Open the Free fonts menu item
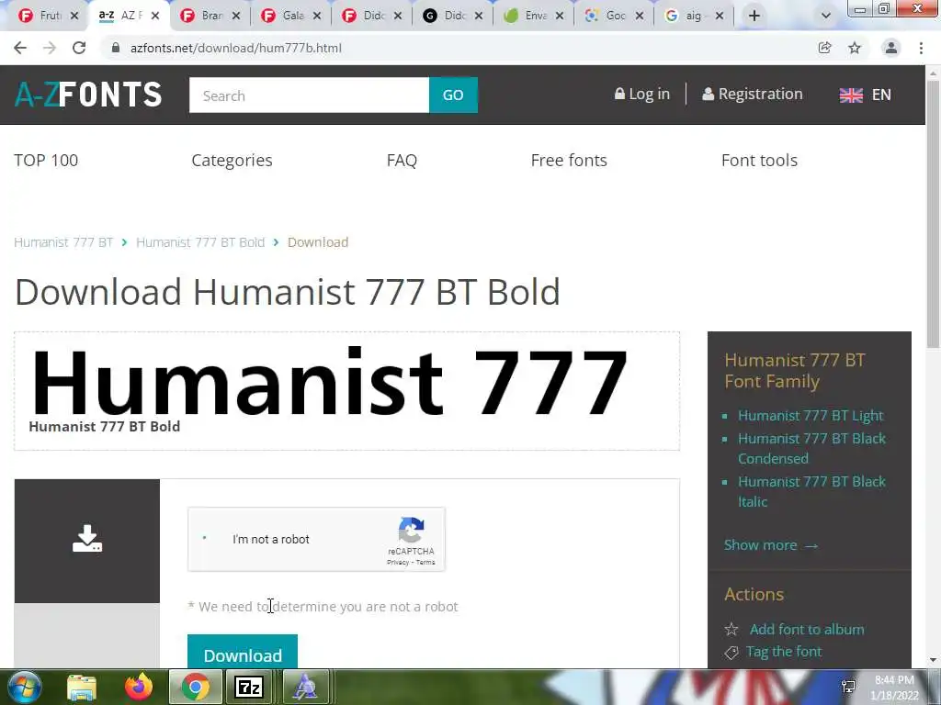This screenshot has width=941, height=705. [x=569, y=160]
